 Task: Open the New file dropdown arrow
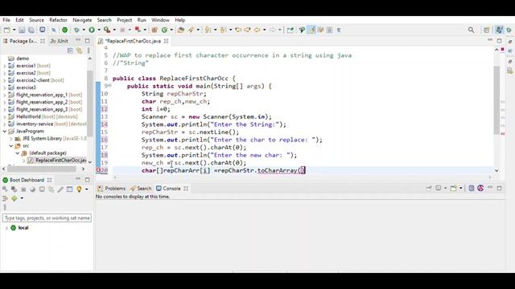point(14,30)
